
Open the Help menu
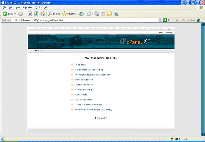pos(46,7)
